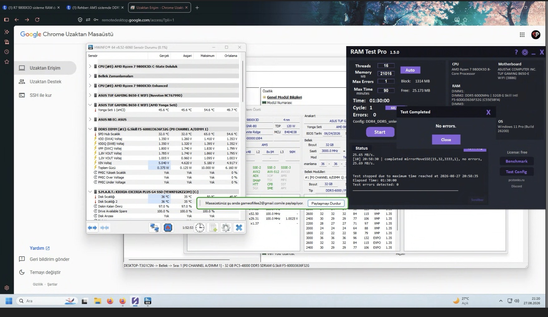
Task: Click the volume icon in system tray
Action: tap(517, 301)
